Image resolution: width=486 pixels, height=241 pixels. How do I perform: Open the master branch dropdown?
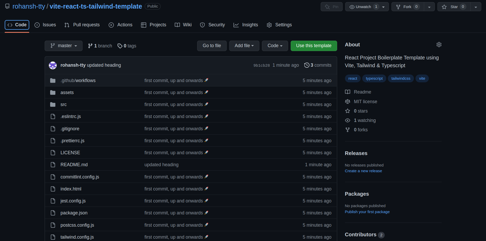tap(63, 46)
